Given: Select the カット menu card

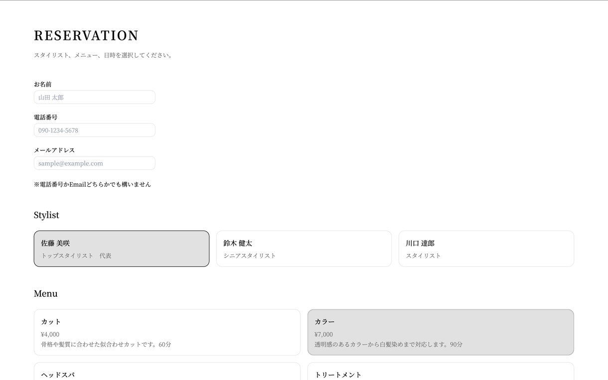Looking at the screenshot, I should pos(167,332).
